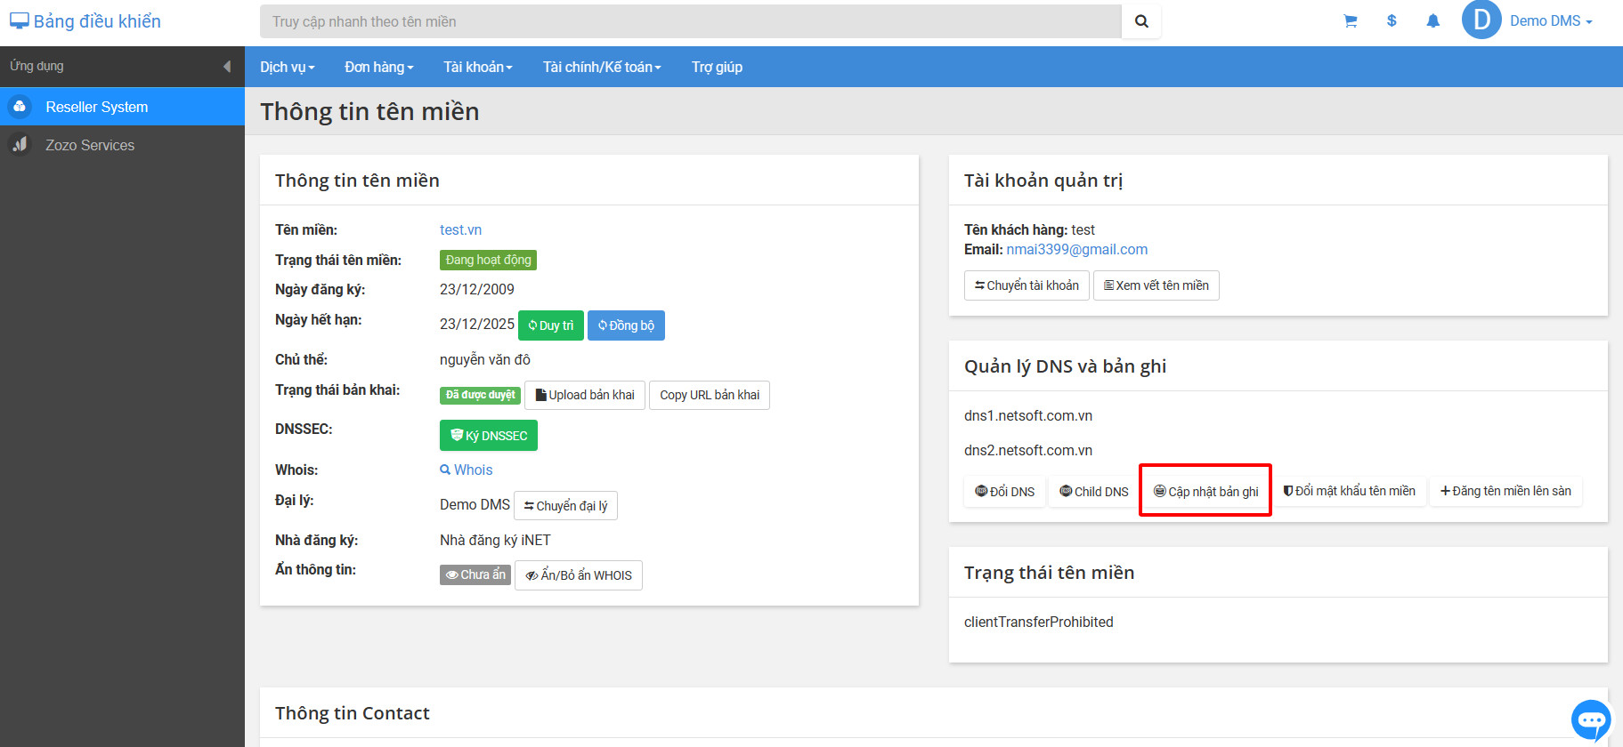Click the Bảng điều khiển title link
The height and width of the screenshot is (747, 1623).
coord(97,21)
